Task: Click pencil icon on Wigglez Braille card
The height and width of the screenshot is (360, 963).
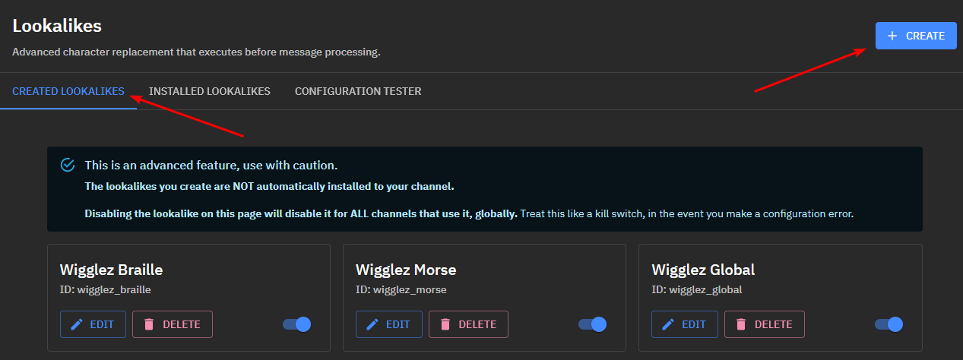Action: point(76,324)
